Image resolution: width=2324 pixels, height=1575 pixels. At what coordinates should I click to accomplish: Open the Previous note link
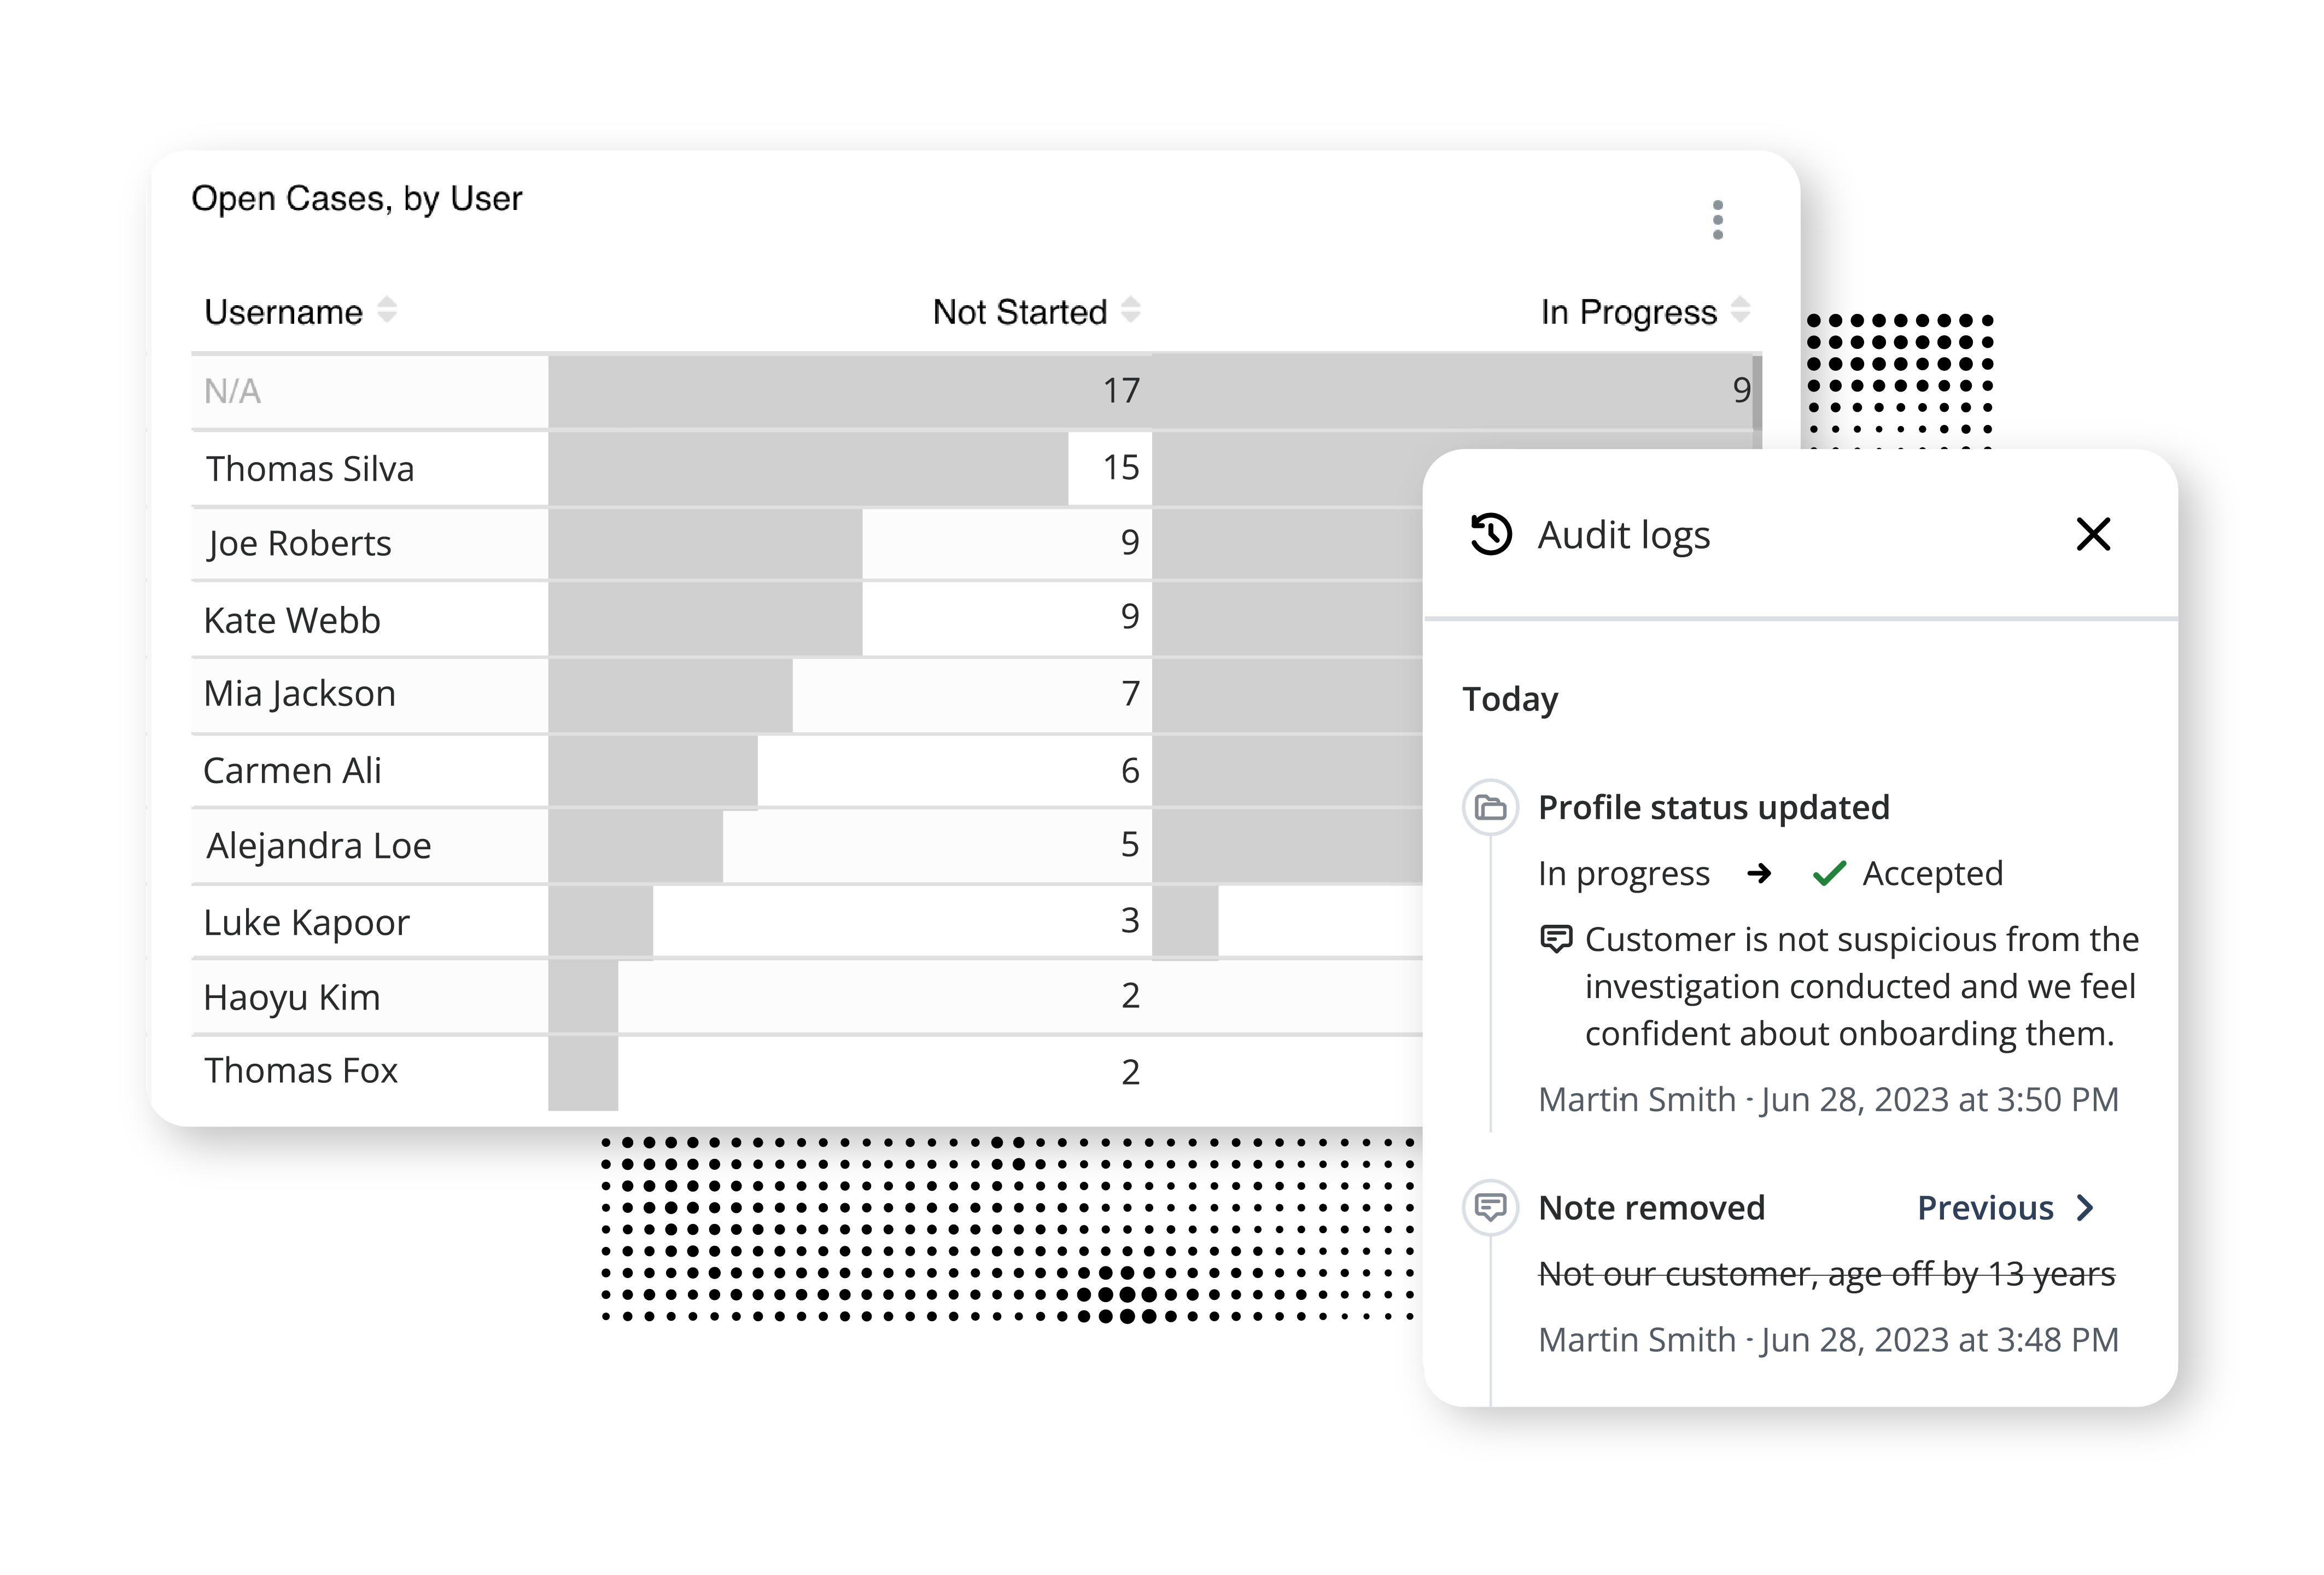click(x=1985, y=1208)
